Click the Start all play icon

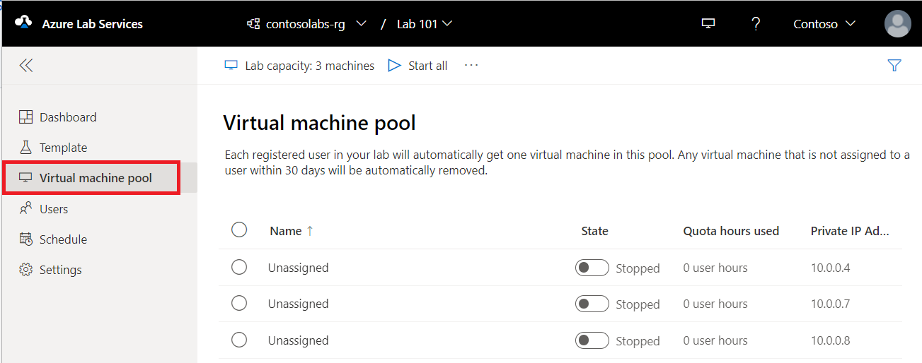(x=394, y=66)
